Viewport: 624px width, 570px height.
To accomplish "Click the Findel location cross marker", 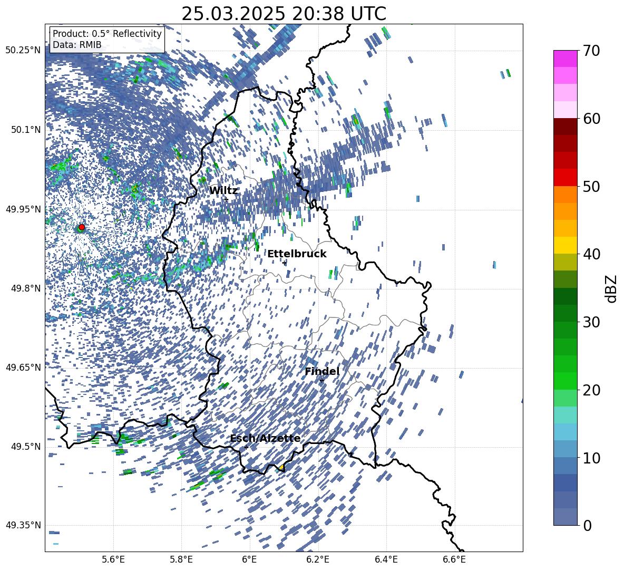I will (321, 381).
